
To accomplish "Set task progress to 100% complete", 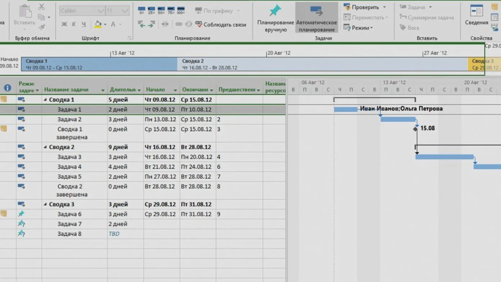I will [181, 10].
